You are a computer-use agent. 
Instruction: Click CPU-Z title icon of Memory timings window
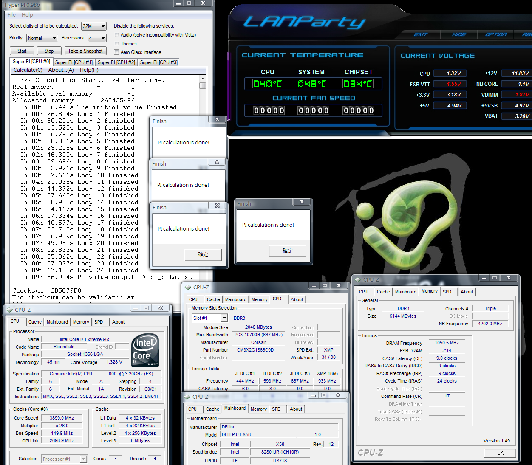pyautogui.click(x=358, y=279)
